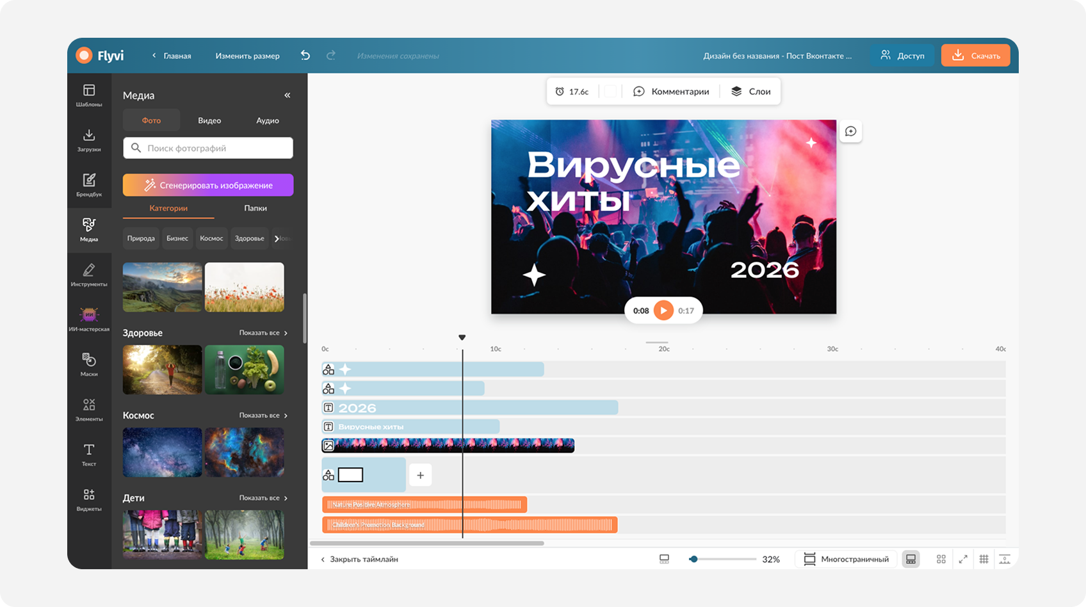
Task: Toggle the highlighted timeline view icon
Action: tap(911, 559)
